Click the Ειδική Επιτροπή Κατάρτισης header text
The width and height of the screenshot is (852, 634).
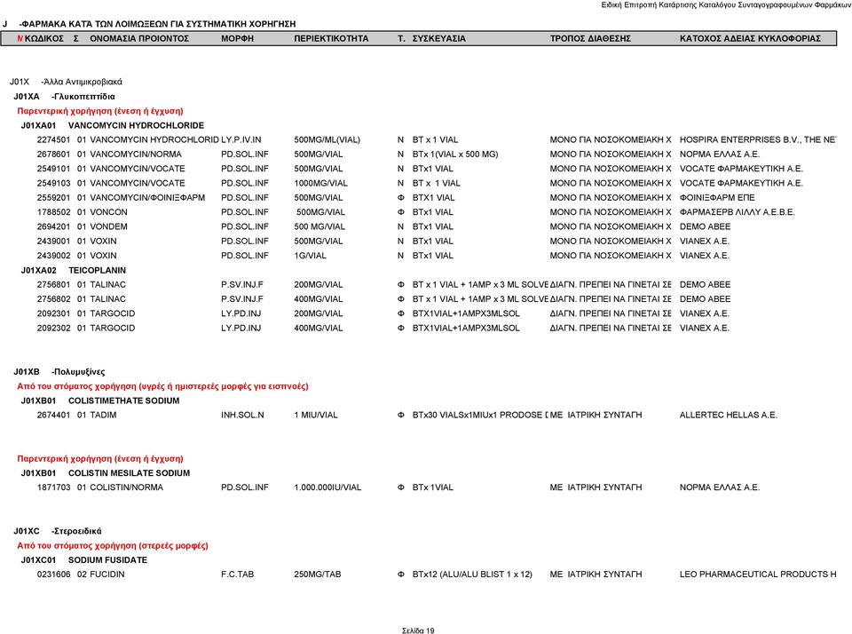coord(726,5)
